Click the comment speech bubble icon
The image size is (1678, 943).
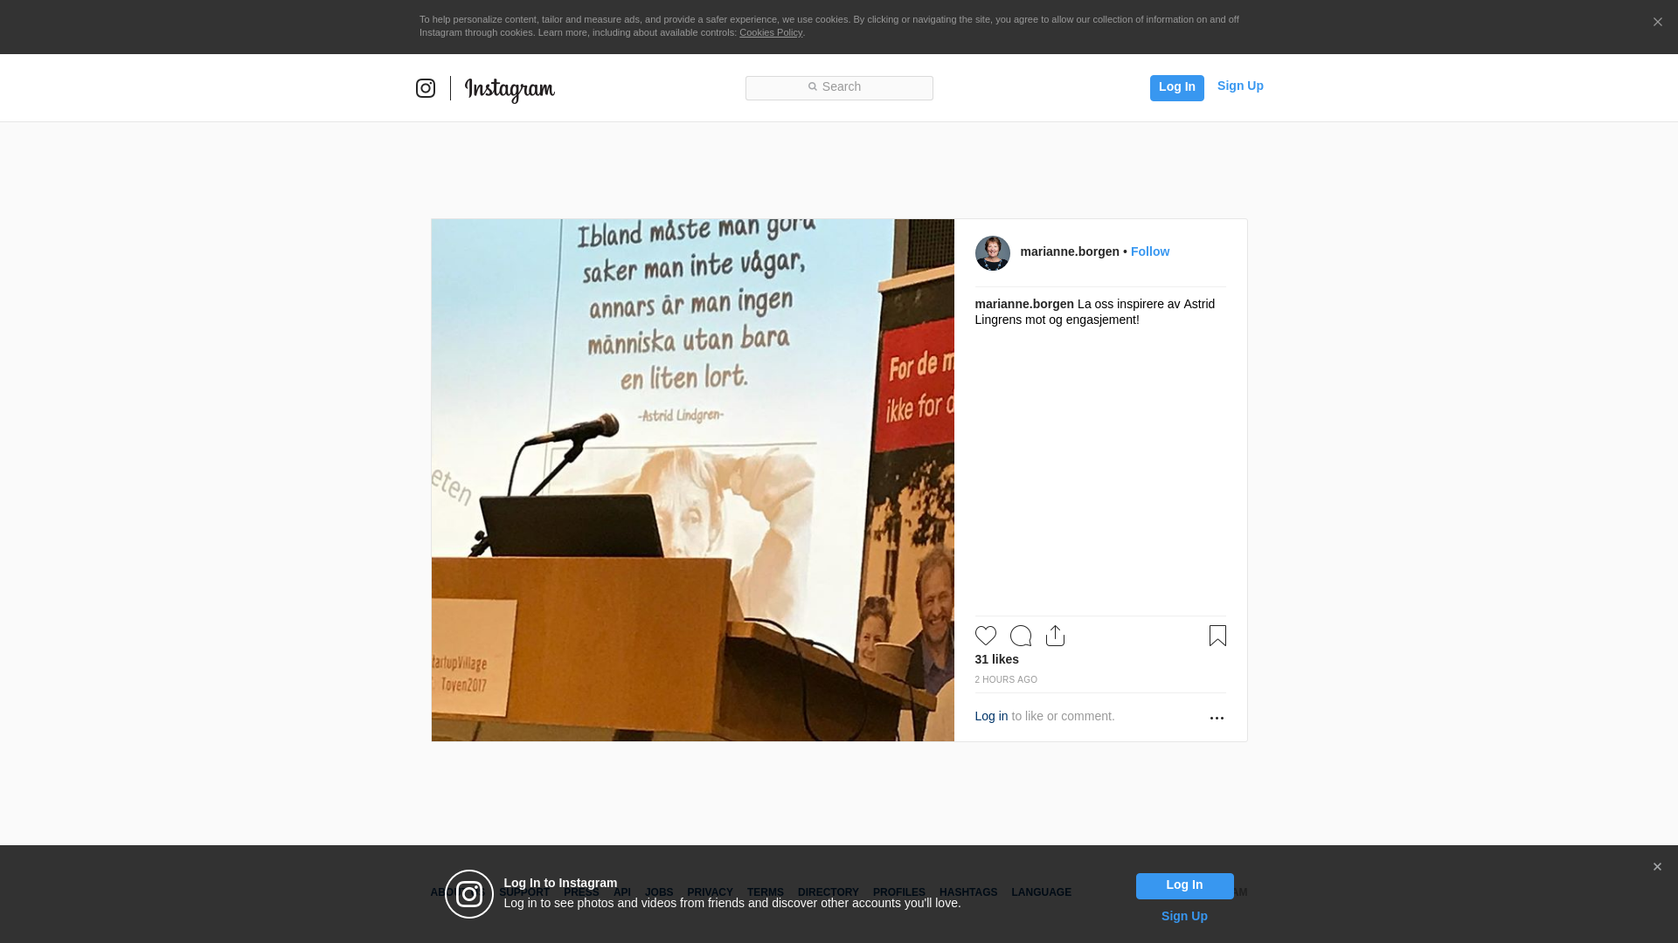point(1021,636)
